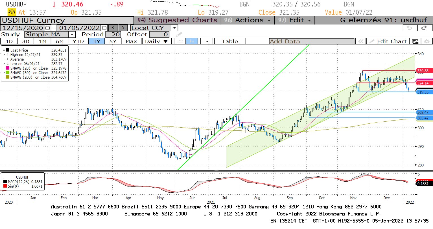Click the olive SMAVG (200) swatch
Image resolution: width=433 pixels, height=229 pixels.
pyautogui.click(x=8, y=77)
